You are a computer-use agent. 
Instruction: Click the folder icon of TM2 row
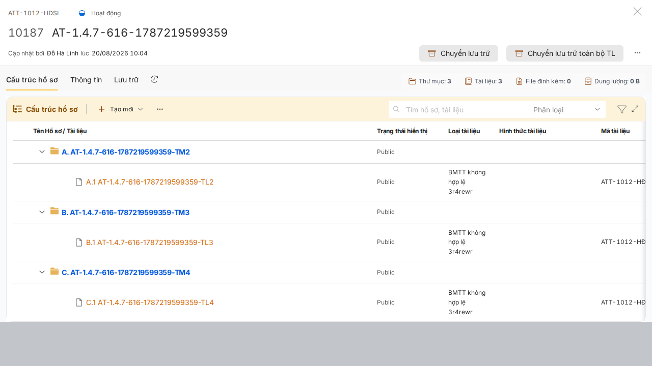coord(55,151)
